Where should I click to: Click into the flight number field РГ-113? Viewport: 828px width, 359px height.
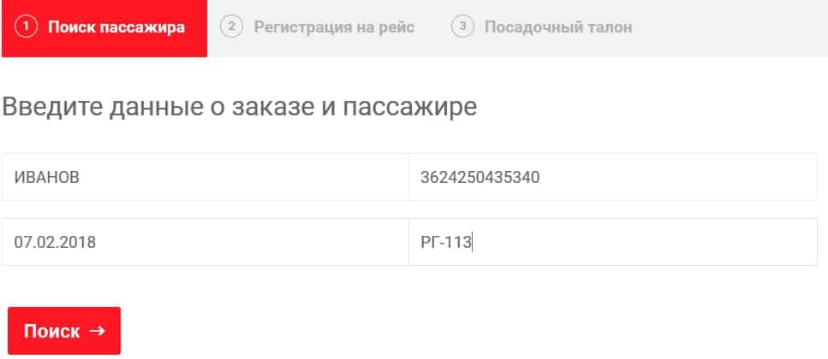(612, 242)
